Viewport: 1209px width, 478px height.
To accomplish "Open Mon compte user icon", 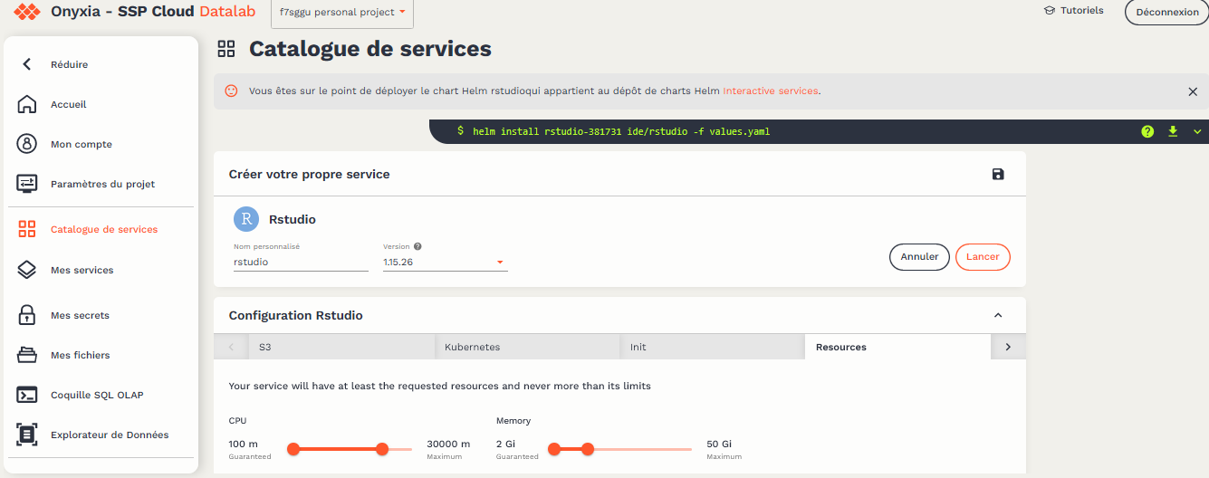I will [27, 144].
